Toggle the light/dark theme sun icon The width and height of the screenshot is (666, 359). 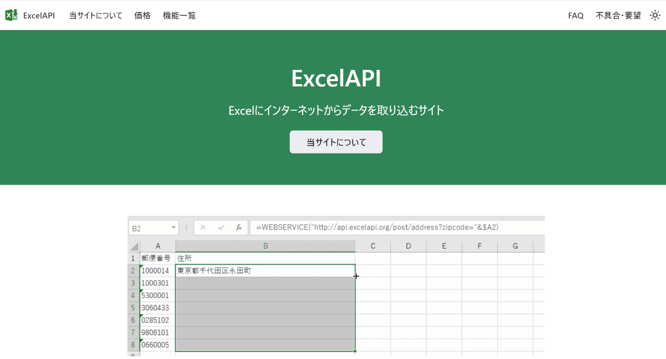pos(655,16)
